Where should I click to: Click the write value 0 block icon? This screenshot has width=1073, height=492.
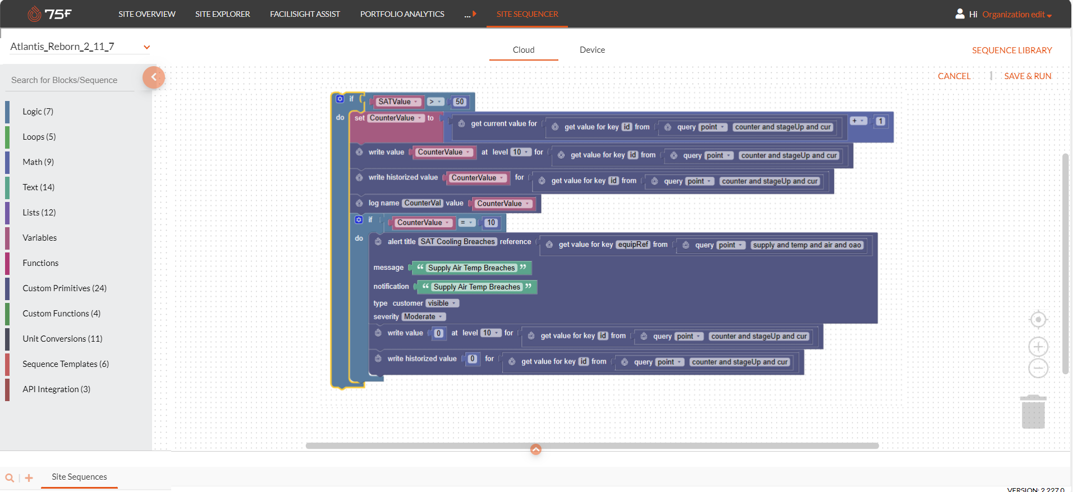pos(378,333)
